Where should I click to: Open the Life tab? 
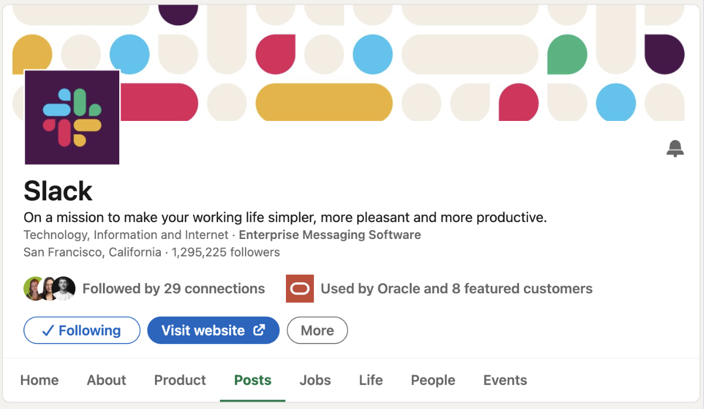371,380
